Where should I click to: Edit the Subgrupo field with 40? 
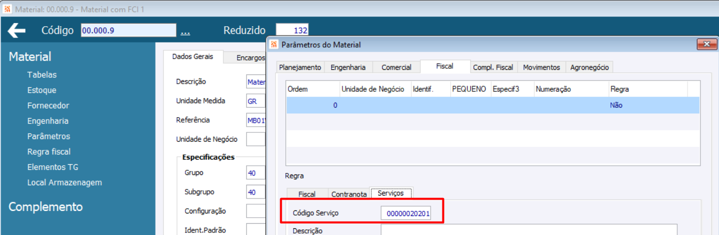coord(255,192)
